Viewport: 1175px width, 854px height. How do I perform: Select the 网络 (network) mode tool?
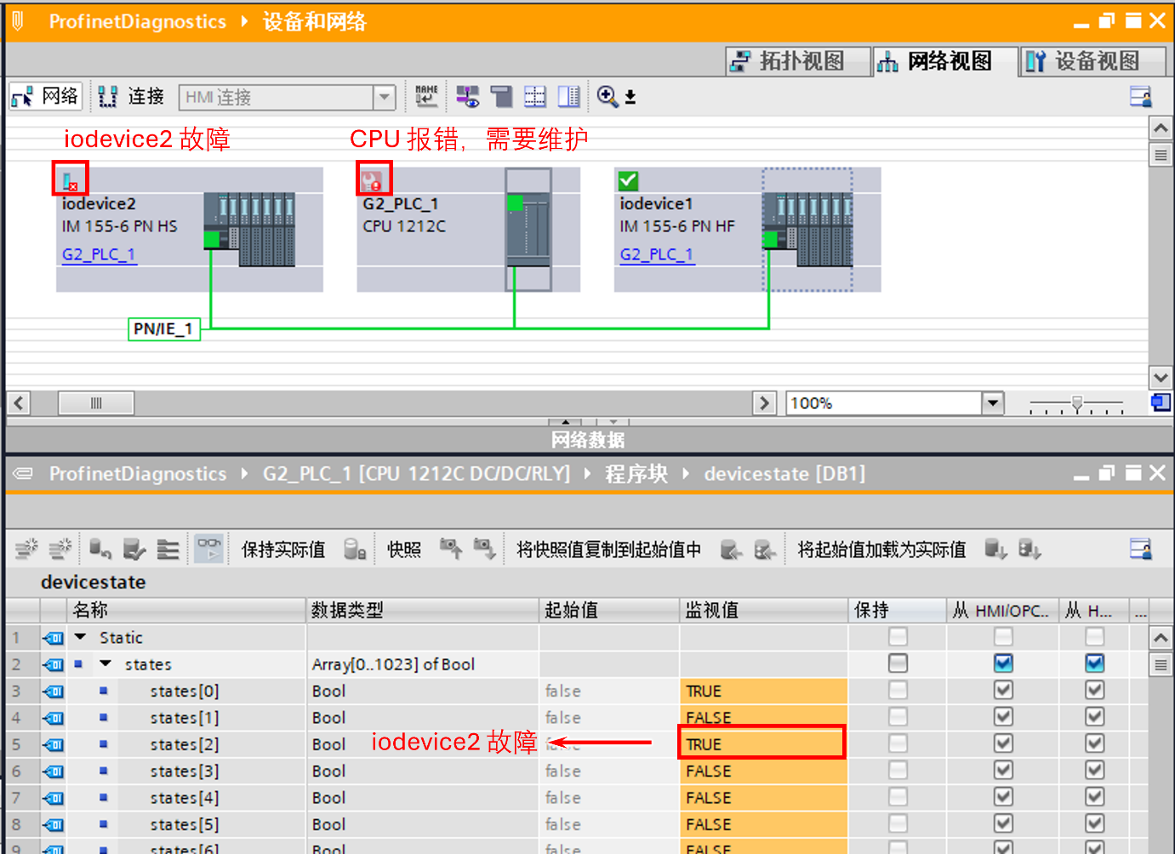[45, 96]
